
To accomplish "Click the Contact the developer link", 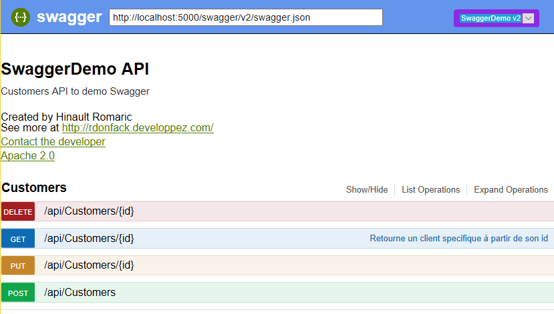I will [53, 142].
